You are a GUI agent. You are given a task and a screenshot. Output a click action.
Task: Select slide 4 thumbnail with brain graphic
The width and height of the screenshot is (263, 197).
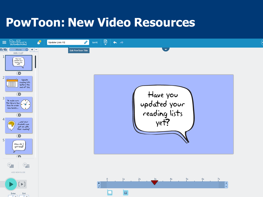click(19, 126)
